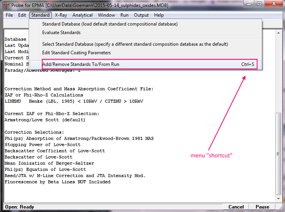Viewport: 285px width, 212px height.
Task: Open the Help menu
Action: click(159, 15)
